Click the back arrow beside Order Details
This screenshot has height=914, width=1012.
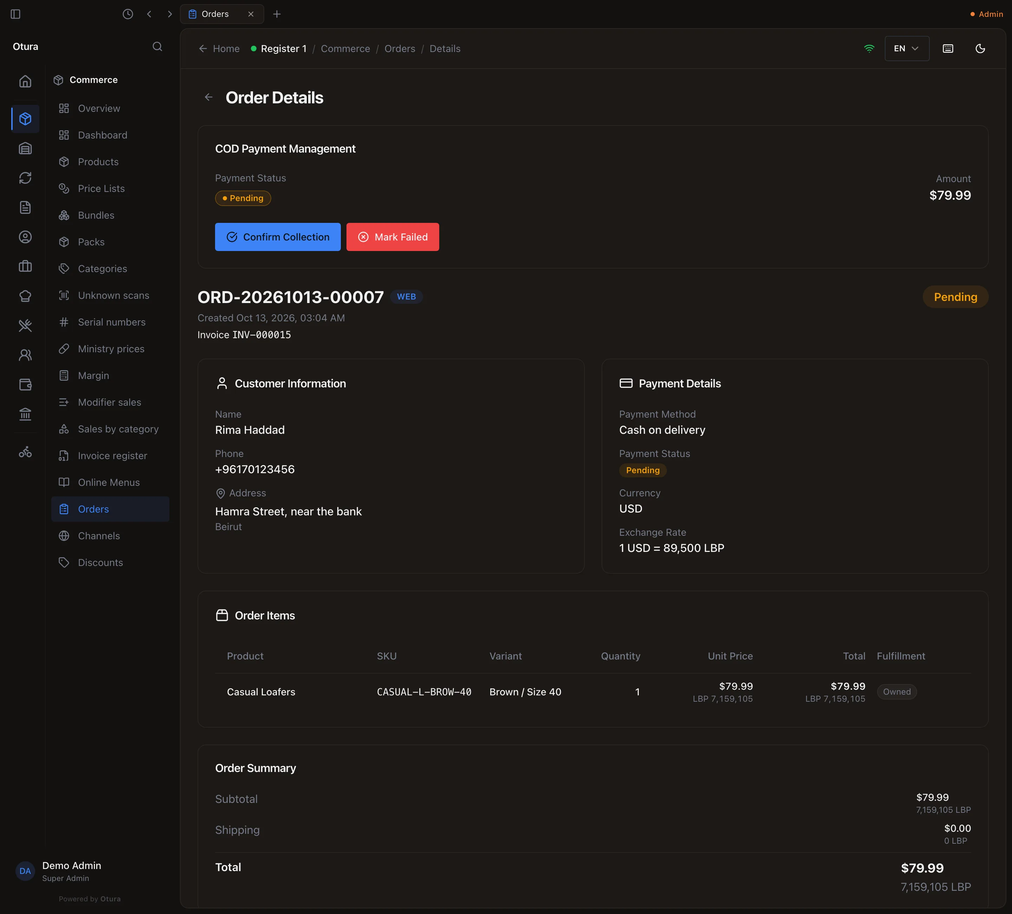tap(209, 97)
